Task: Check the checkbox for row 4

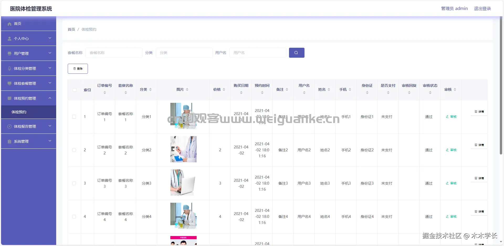Action: (x=74, y=217)
